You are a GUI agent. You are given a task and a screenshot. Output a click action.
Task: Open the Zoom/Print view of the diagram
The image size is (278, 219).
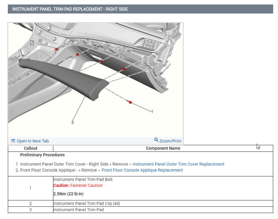[168, 141]
